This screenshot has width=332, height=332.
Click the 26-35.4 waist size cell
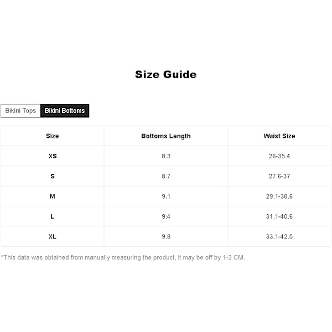[x=279, y=156]
